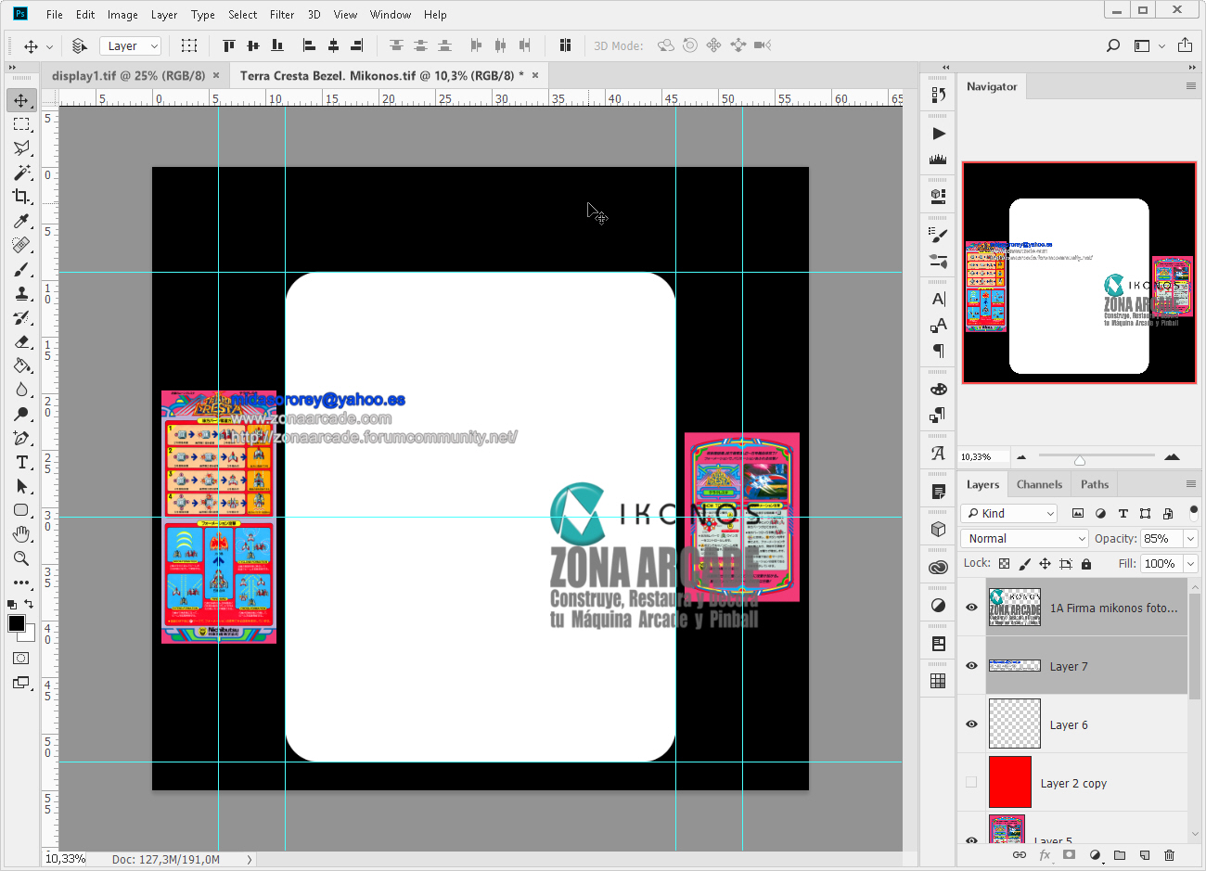This screenshot has height=871, width=1206.
Task: Open the Kind filter dropdown
Action: (x=1009, y=513)
